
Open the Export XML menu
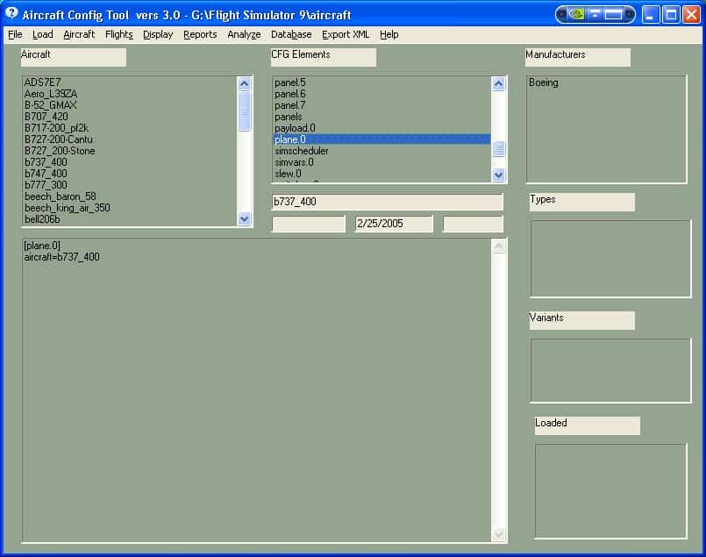tap(346, 35)
